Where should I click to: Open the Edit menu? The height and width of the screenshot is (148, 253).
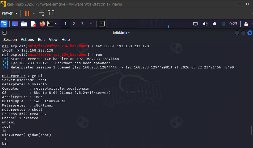[x=41, y=39]
